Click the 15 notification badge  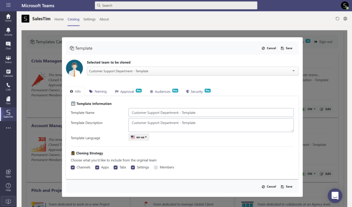[x=308, y=41]
